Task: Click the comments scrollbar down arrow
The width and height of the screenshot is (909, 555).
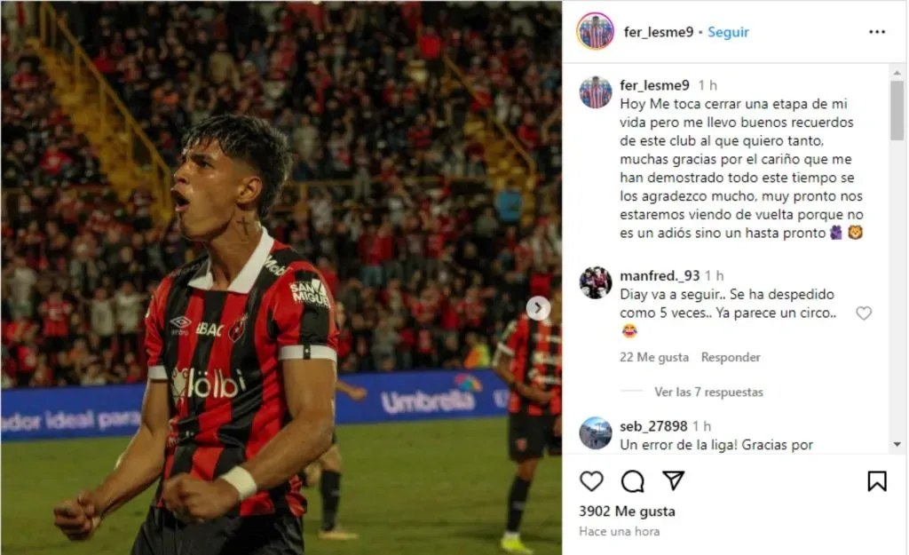Action: tap(897, 444)
